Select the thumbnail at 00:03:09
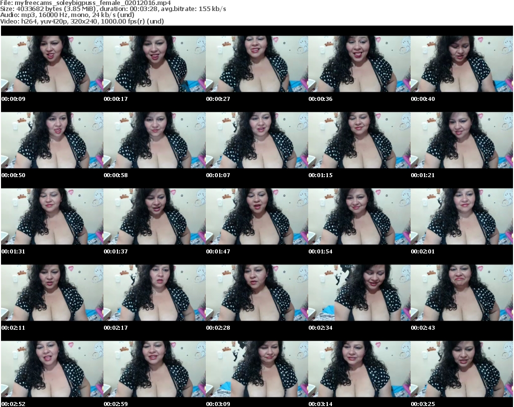The height and width of the screenshot is (407, 514). click(256, 369)
